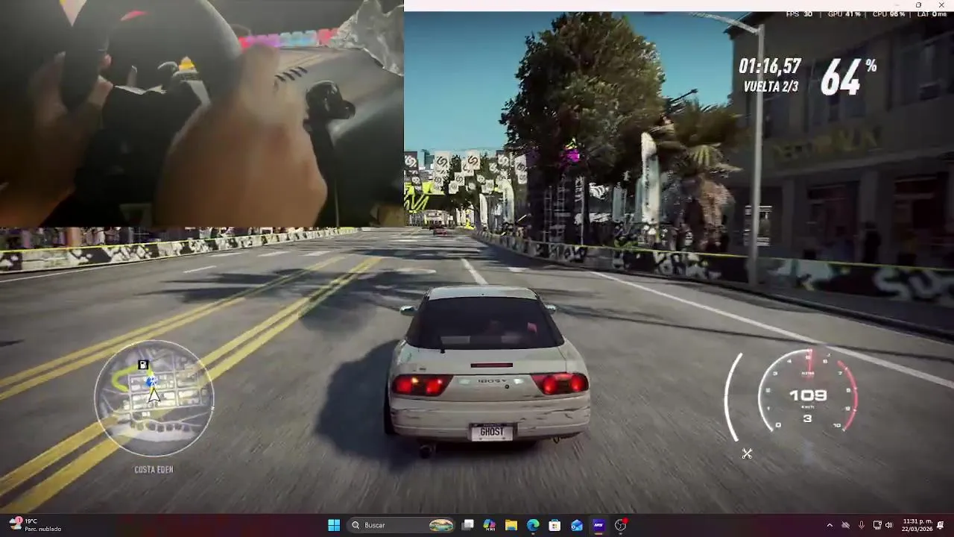This screenshot has height=537, width=954.
Task: Click the VUELTA 2/3 lap counter
Action: 771,87
